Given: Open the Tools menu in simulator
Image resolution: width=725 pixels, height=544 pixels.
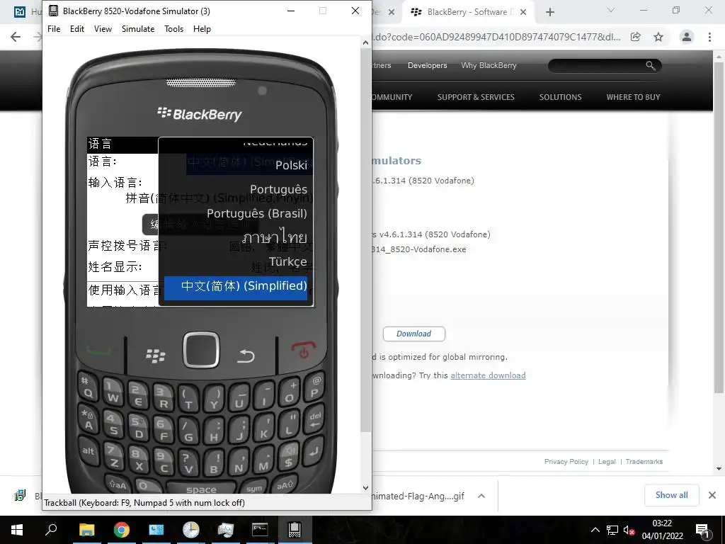Looking at the screenshot, I should pos(174,28).
